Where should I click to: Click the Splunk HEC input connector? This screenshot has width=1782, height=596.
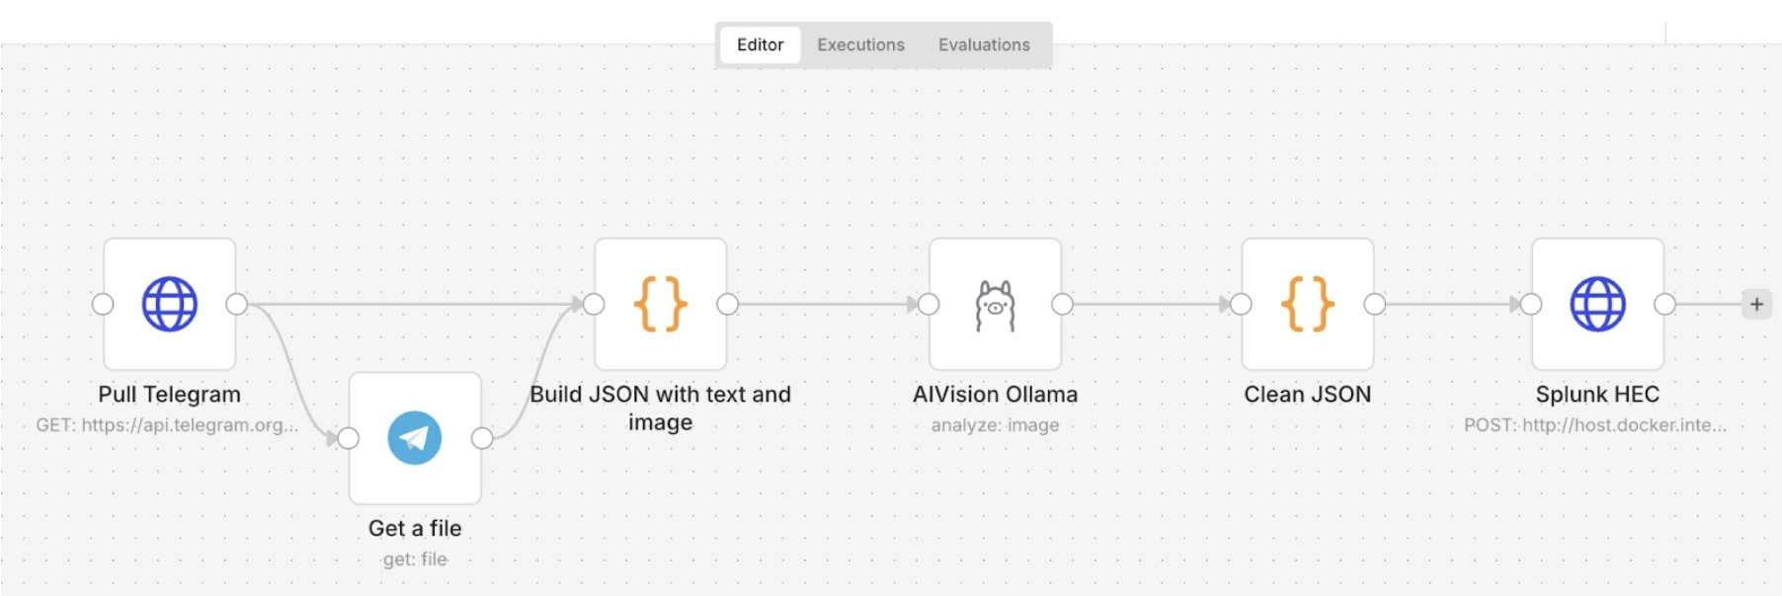[x=1531, y=304]
